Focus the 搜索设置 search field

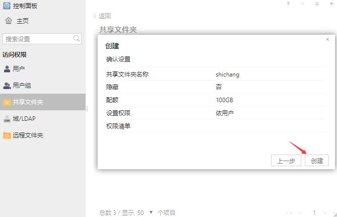[37, 39]
